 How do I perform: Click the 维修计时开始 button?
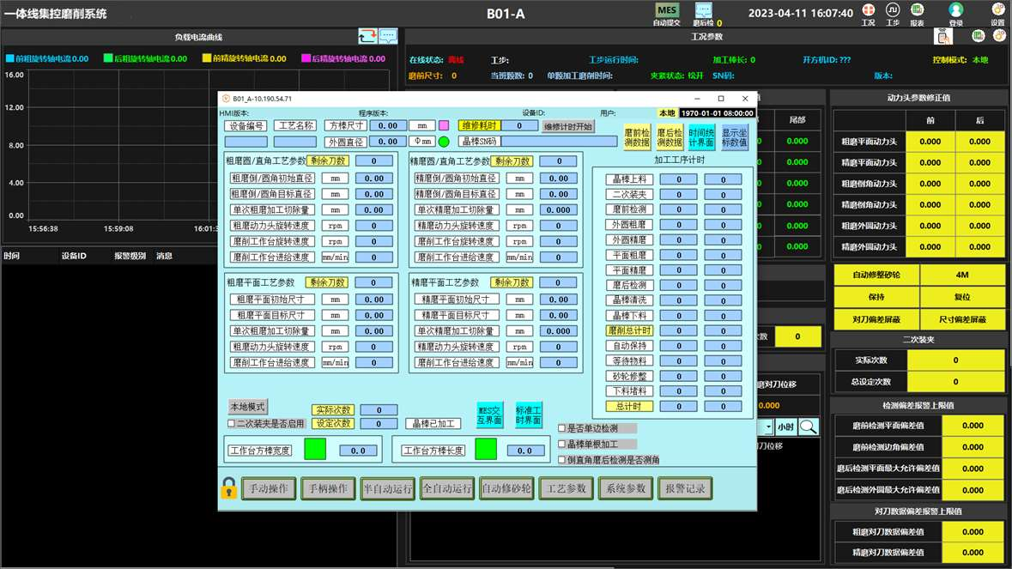tap(568, 126)
